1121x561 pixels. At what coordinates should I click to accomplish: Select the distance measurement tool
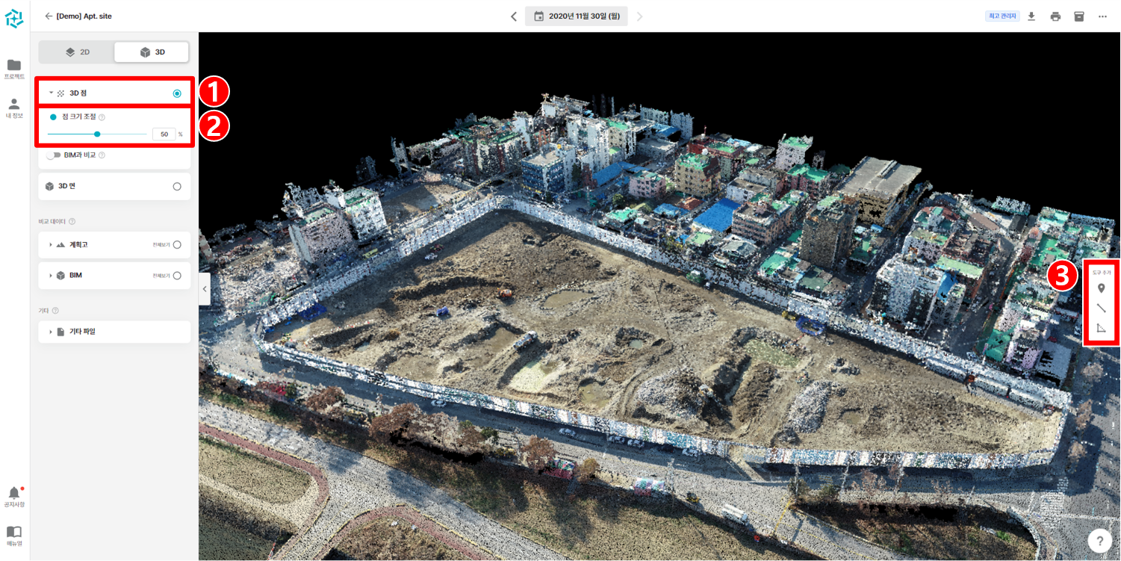coord(1101,308)
